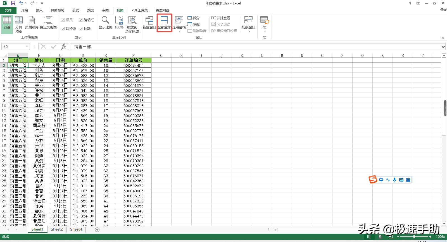Open Excel Help question mark
The image size is (447, 242).
[410, 3]
